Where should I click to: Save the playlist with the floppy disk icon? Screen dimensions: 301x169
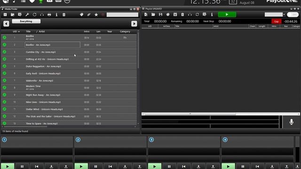160,15
